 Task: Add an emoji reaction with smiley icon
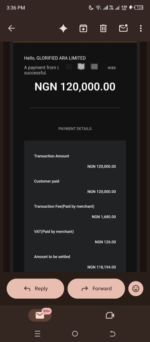click(136, 289)
